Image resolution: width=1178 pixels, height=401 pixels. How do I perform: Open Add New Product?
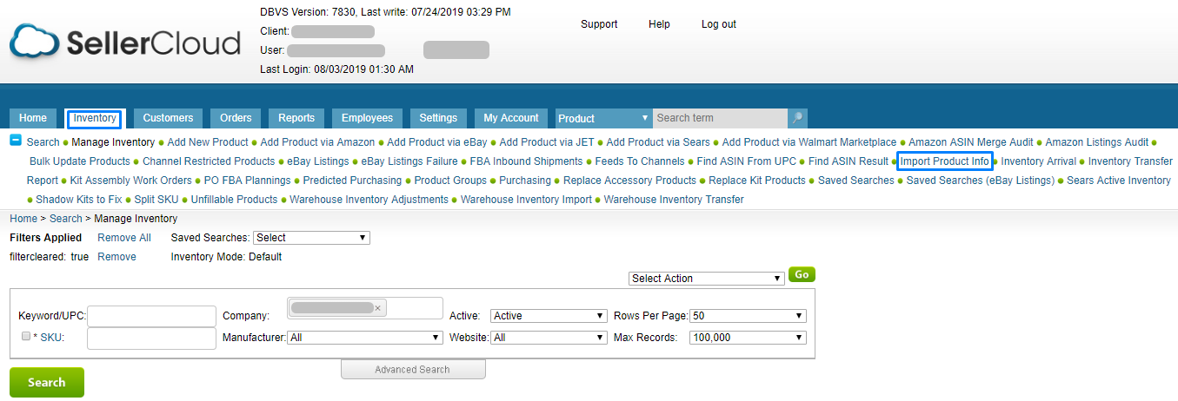click(208, 142)
